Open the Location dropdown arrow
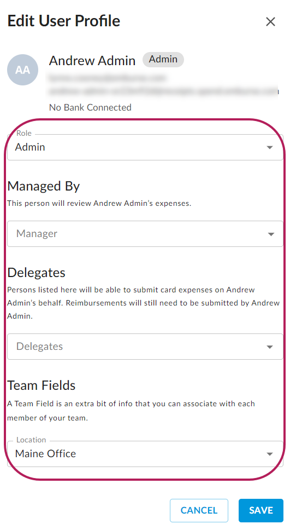The image size is (296, 524). coord(270,454)
